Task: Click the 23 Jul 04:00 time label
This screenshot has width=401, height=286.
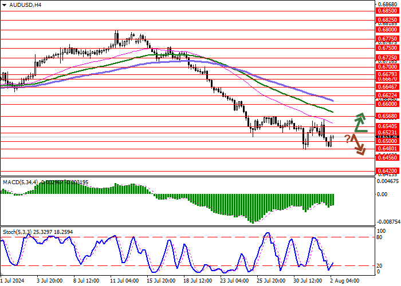Action: point(235,281)
